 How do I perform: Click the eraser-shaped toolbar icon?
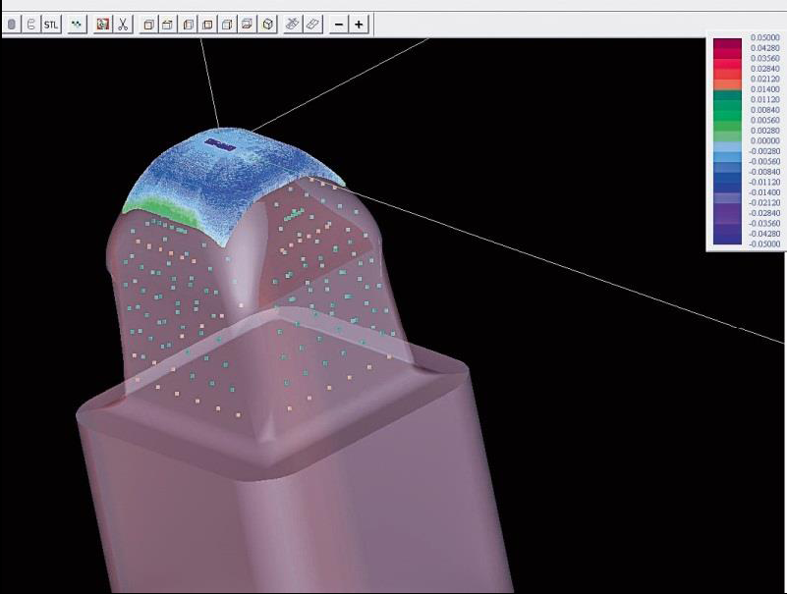[x=311, y=25]
